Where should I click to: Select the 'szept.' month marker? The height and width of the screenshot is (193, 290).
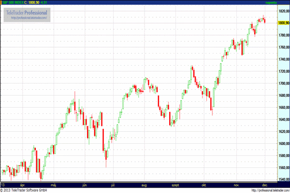[175, 185]
